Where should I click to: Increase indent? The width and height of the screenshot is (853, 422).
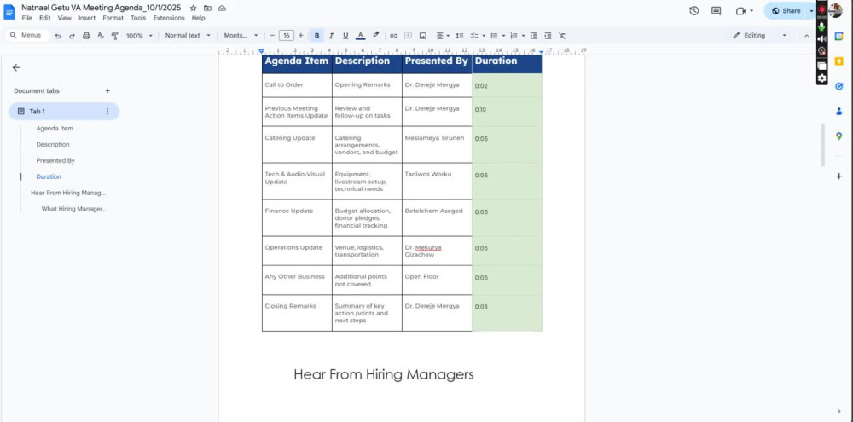(x=548, y=36)
